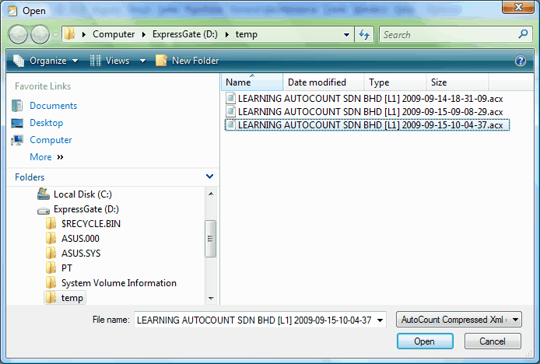
Task: Click the PT folder icon
Action: pyautogui.click(x=51, y=268)
